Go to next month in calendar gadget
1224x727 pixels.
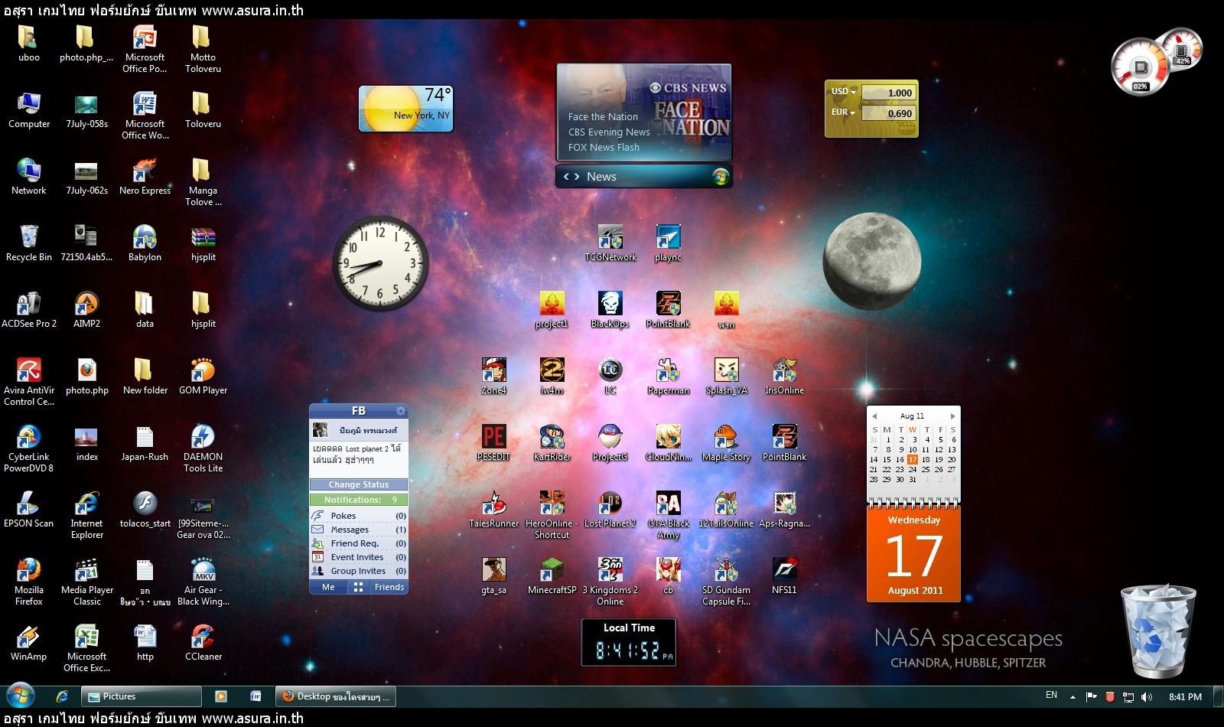(x=952, y=416)
